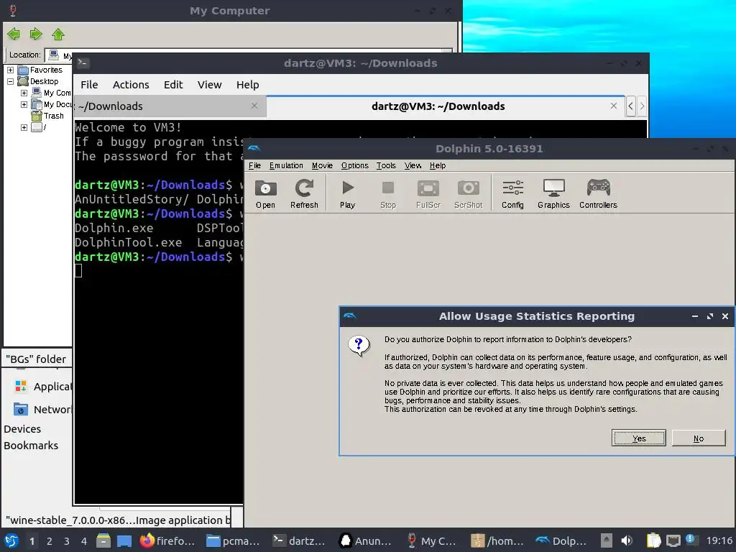Click the ScrShot screenshot toolbar icon

click(468, 193)
